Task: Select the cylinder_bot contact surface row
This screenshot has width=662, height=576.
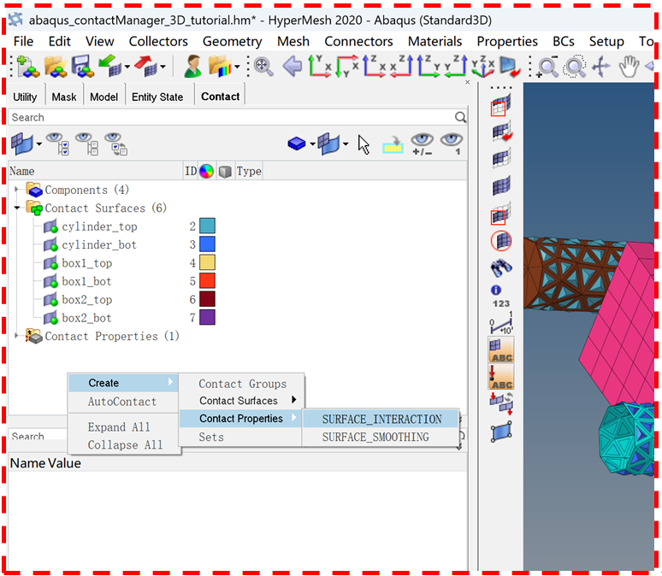Action: click(99, 244)
